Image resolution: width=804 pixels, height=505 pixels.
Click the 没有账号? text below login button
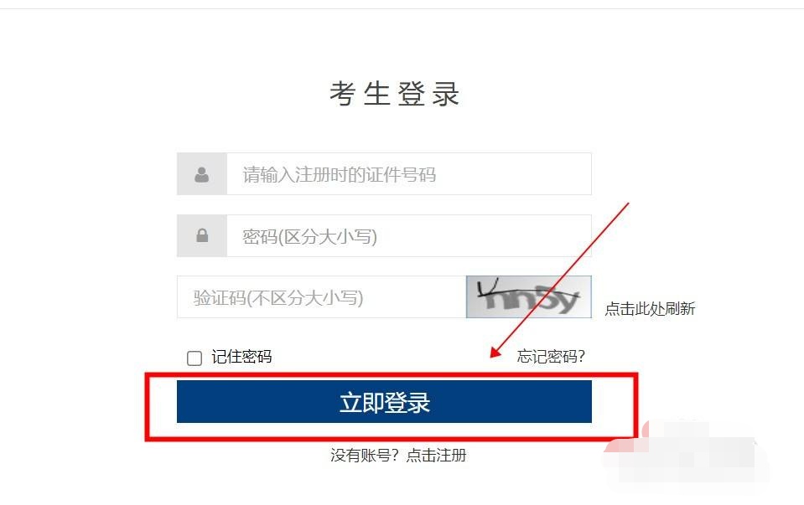pyautogui.click(x=365, y=455)
